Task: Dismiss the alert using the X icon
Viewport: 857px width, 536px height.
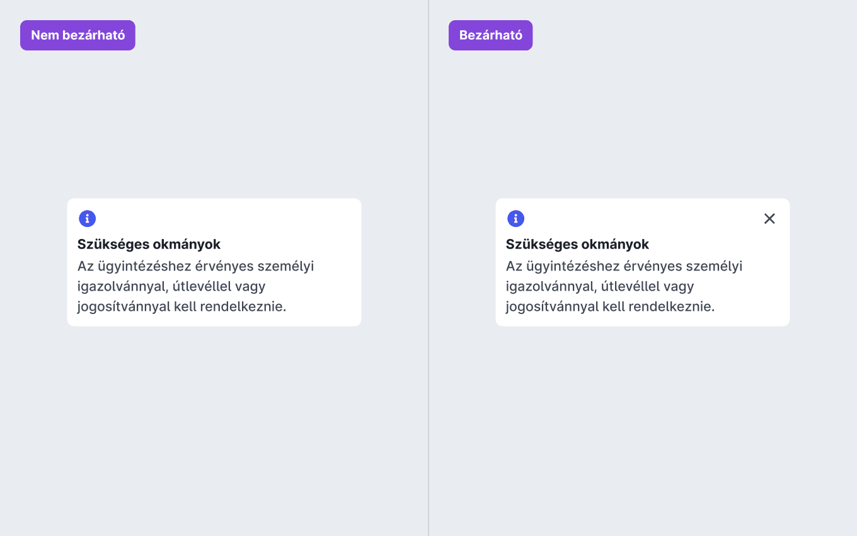Action: [769, 219]
